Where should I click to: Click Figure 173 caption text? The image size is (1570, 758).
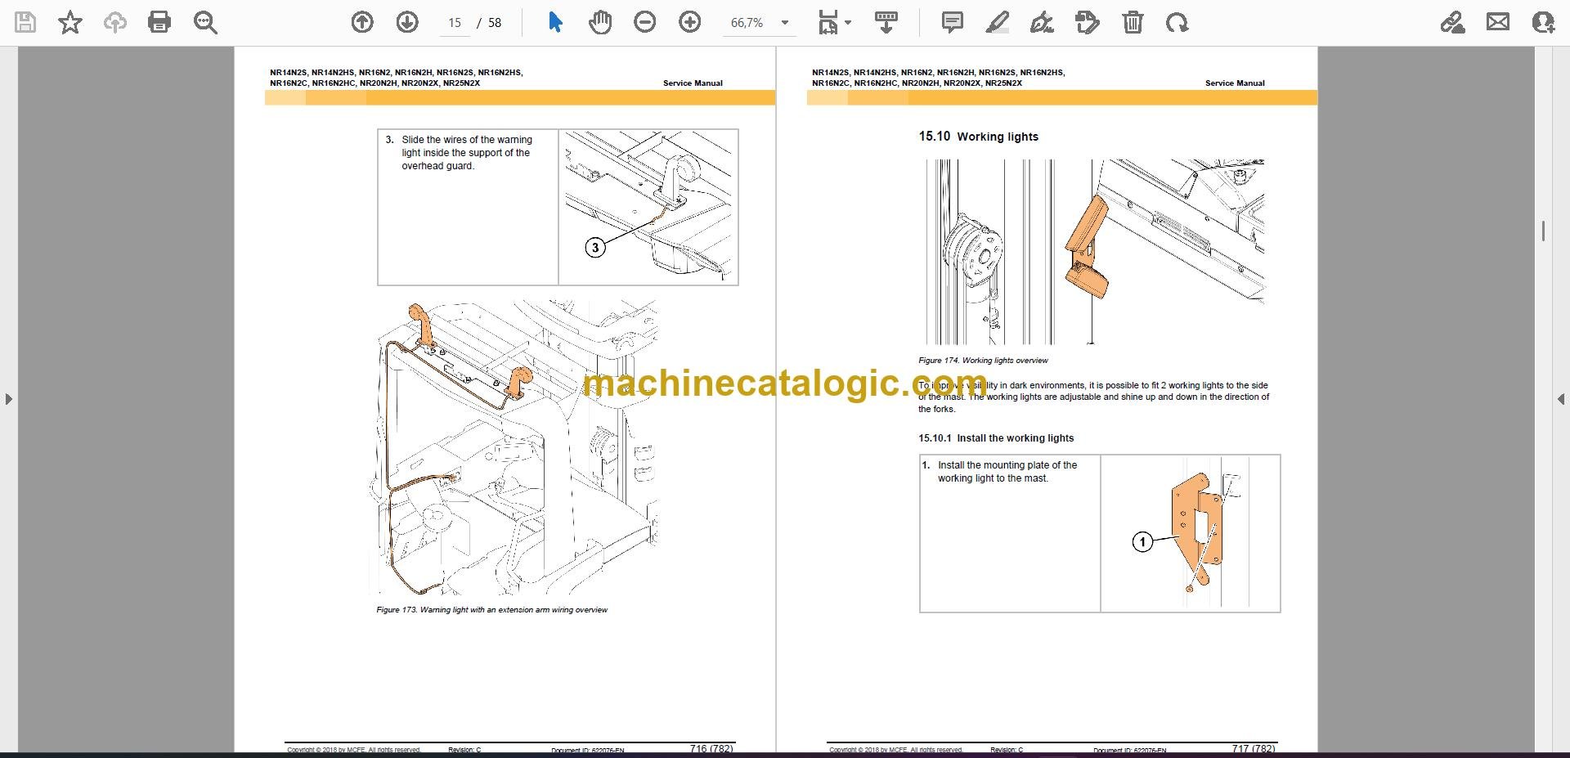tap(491, 610)
